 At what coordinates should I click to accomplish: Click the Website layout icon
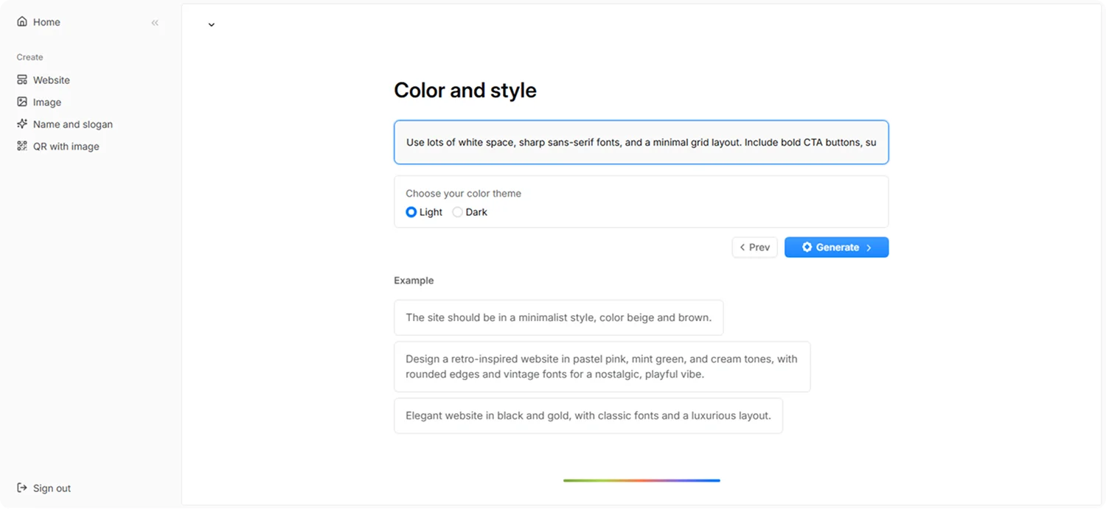[22, 80]
